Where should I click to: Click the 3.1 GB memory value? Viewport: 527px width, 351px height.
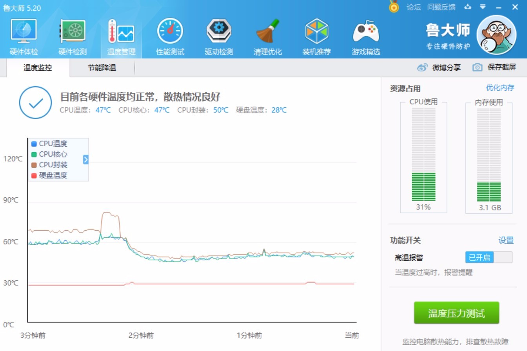[490, 208]
